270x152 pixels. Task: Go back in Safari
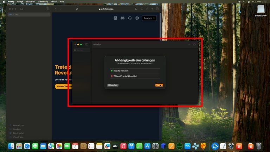click(56, 9)
